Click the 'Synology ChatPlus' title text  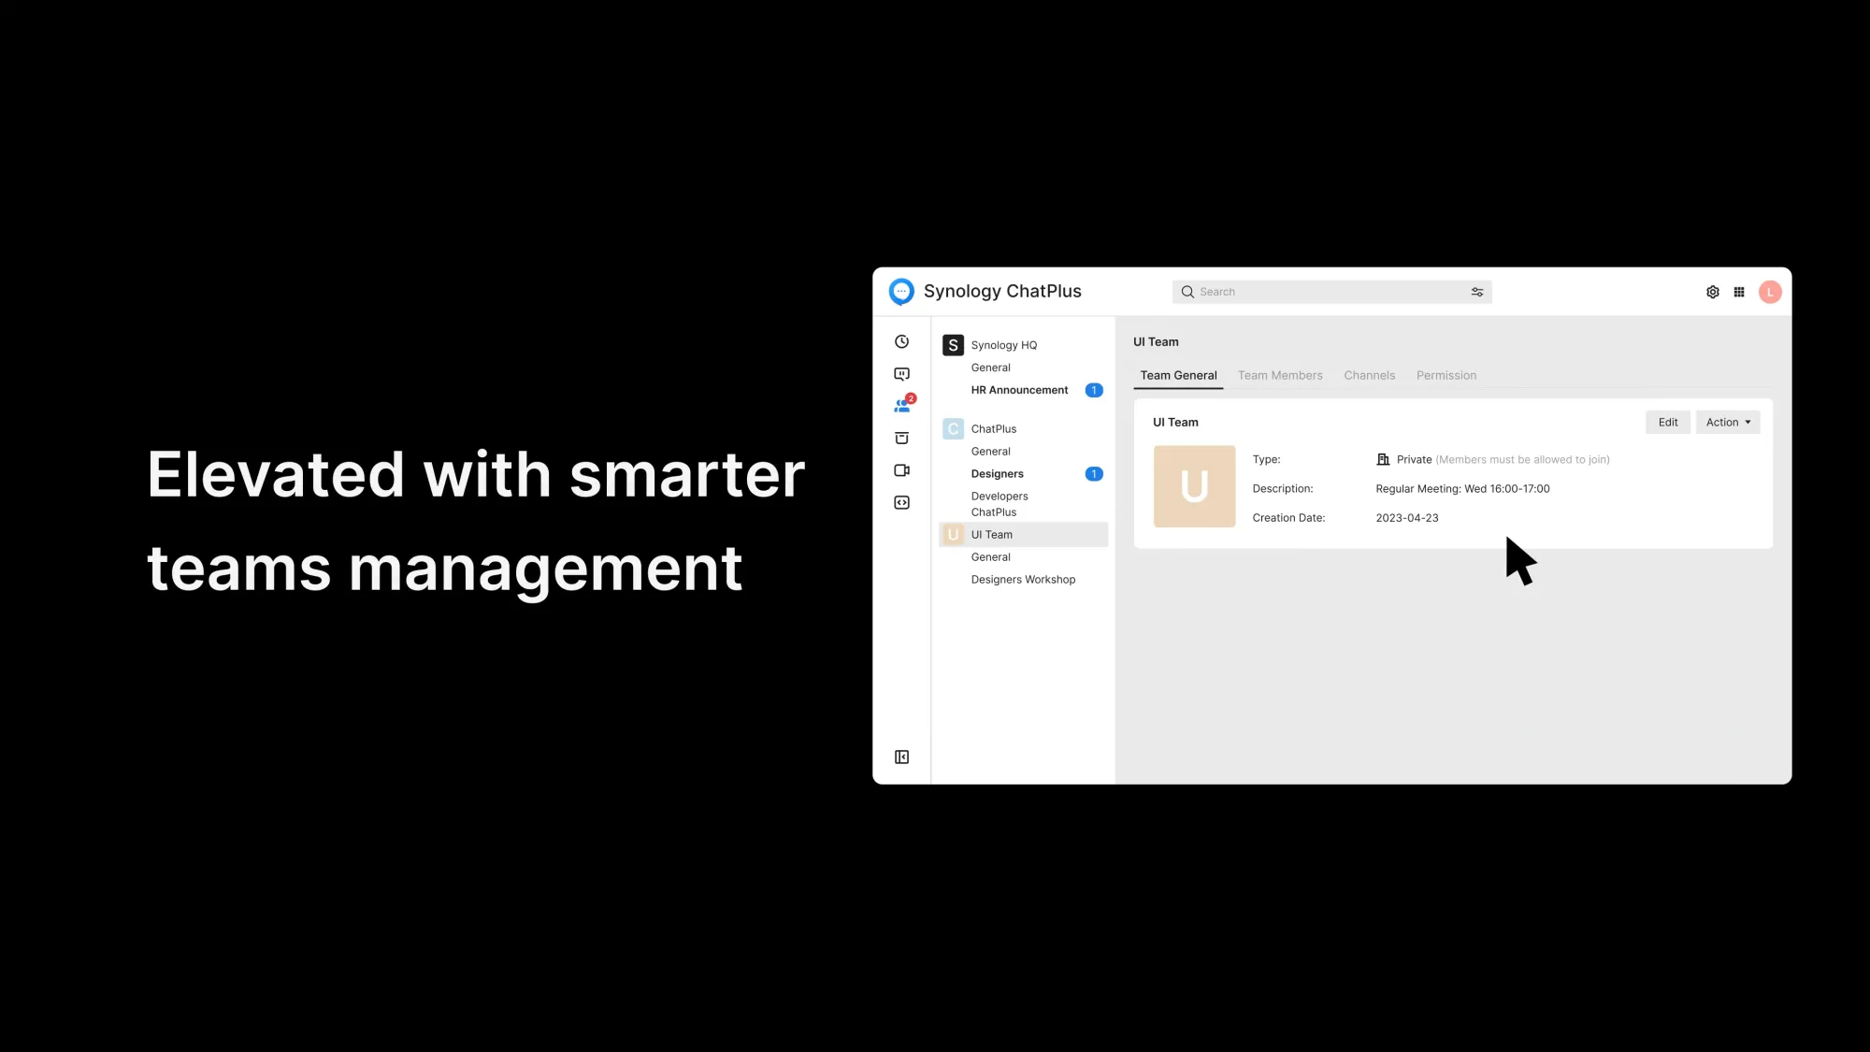coord(1002,292)
